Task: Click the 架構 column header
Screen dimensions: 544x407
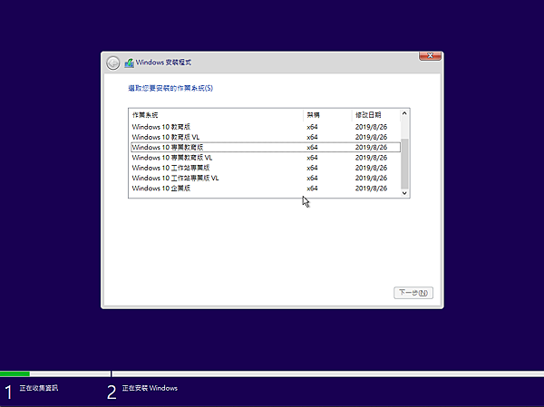Action: [327, 115]
